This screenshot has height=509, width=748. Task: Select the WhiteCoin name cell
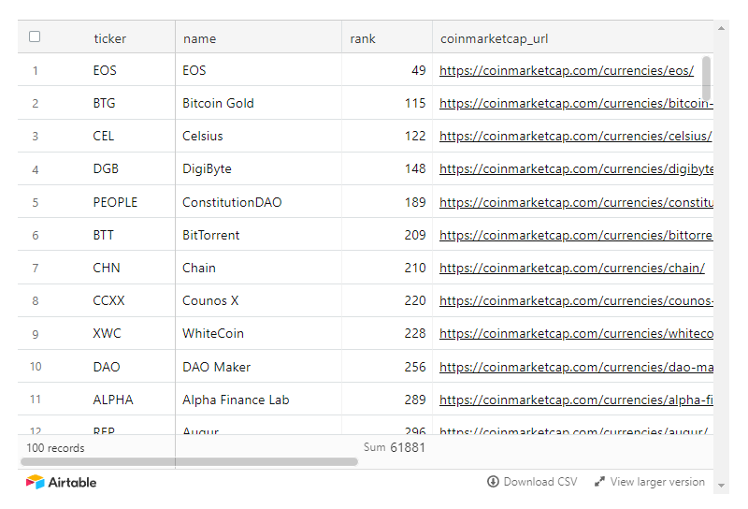pyautogui.click(x=259, y=334)
